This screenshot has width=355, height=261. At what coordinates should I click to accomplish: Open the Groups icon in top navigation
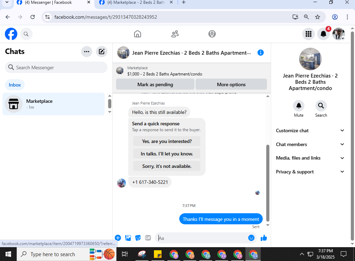point(212,34)
